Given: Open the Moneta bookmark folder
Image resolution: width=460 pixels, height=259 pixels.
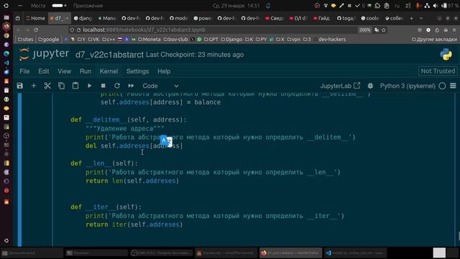Looking at the screenshot, I should (x=149, y=40).
